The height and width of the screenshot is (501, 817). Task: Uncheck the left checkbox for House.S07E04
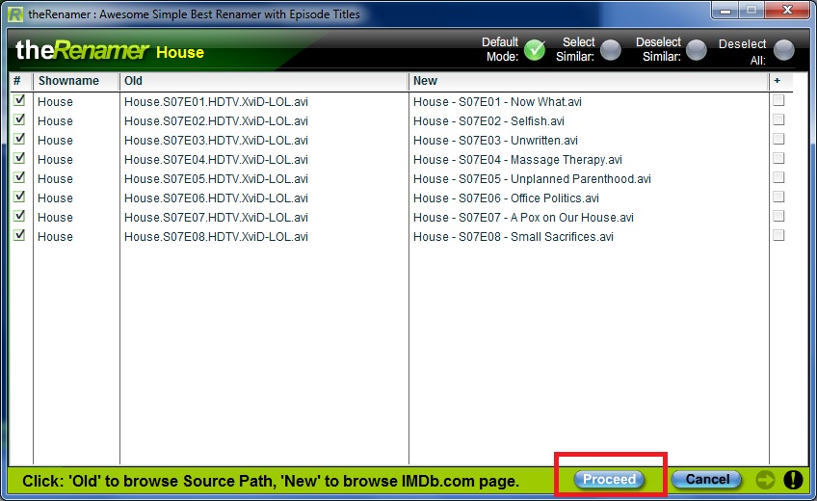(19, 158)
